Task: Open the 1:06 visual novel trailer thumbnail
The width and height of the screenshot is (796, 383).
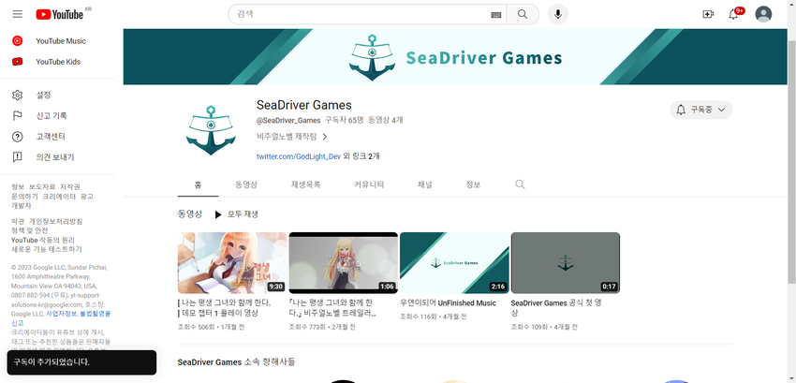Action: 343,263
